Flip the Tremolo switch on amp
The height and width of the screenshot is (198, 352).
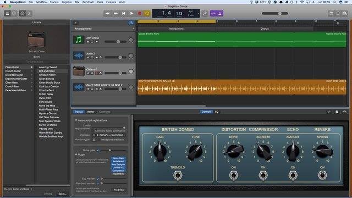178,175
